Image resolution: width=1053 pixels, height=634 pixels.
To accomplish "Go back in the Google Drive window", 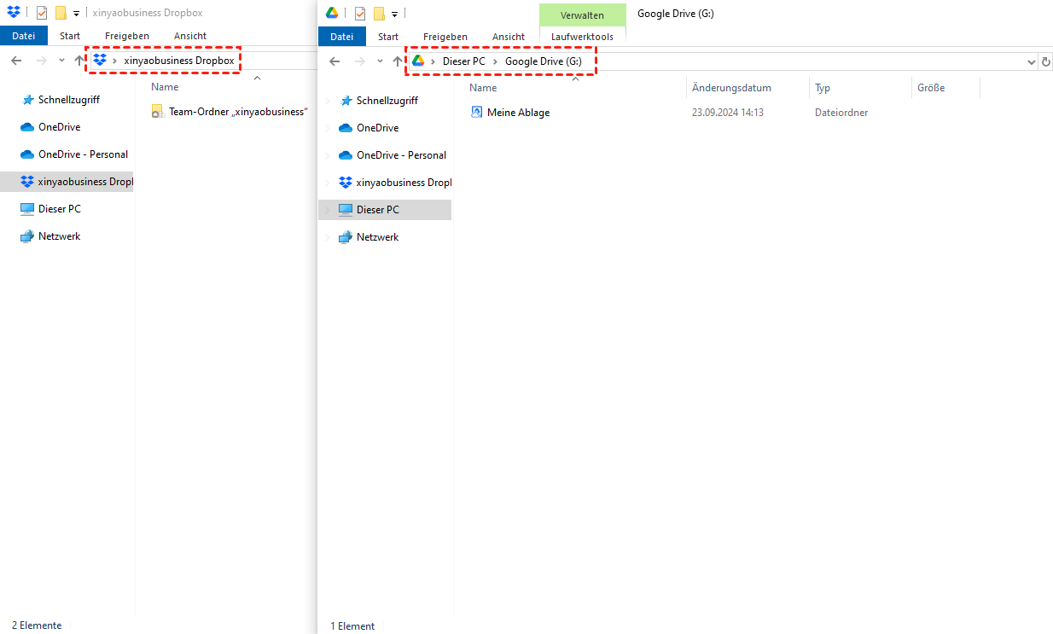I will pyautogui.click(x=335, y=61).
